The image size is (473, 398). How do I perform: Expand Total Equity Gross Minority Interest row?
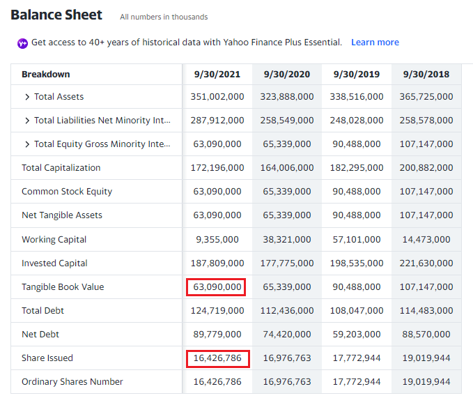point(27,144)
